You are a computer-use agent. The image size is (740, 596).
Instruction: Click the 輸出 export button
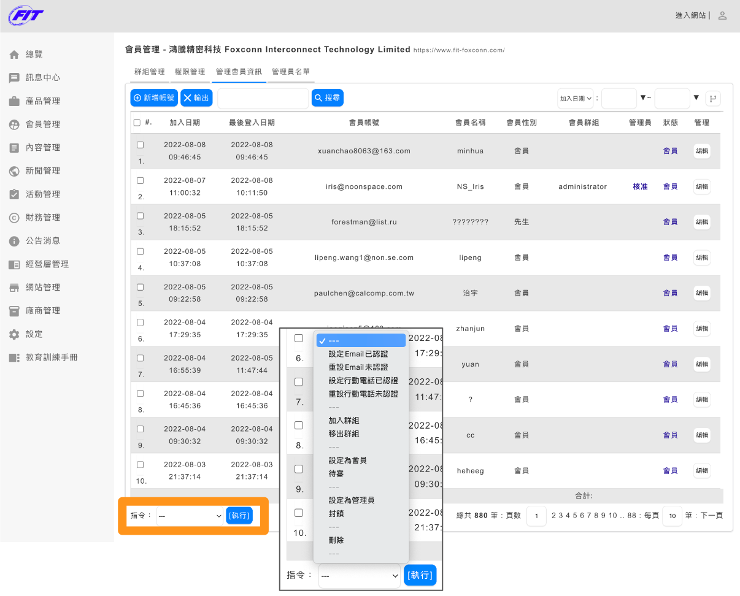(196, 98)
